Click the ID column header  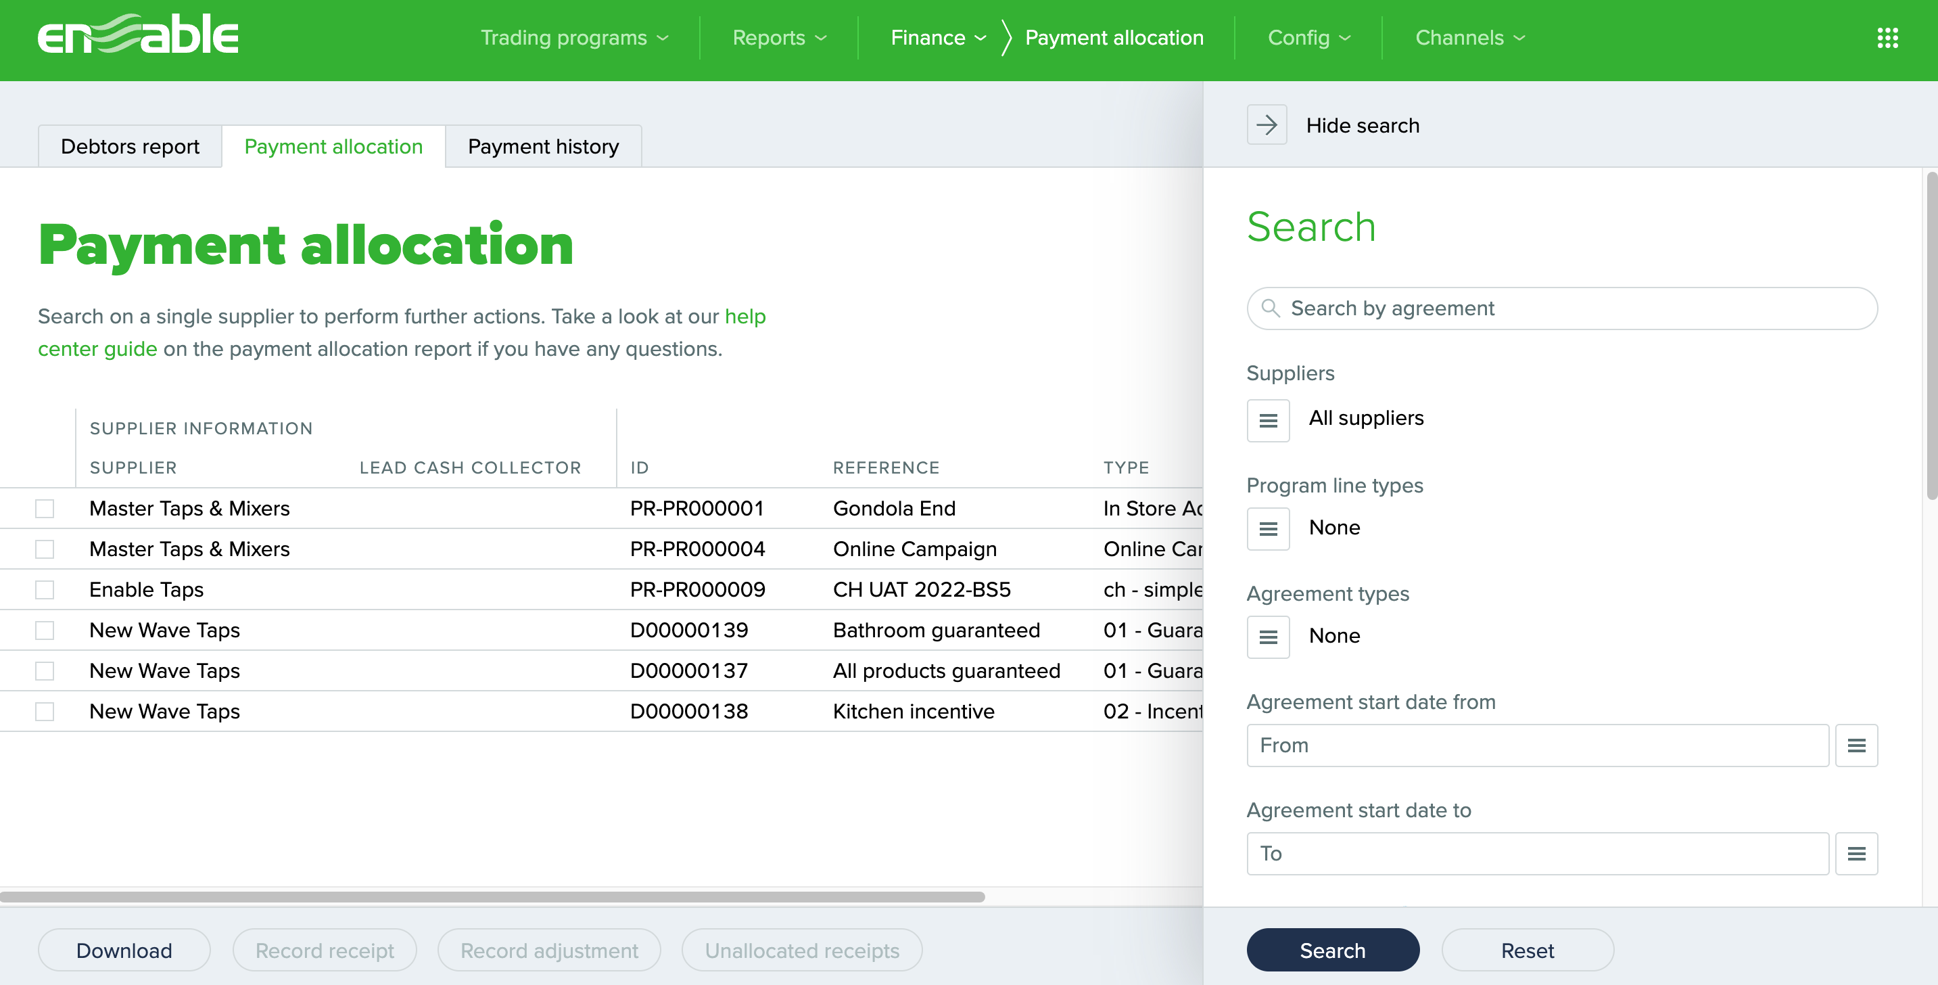[x=640, y=468]
